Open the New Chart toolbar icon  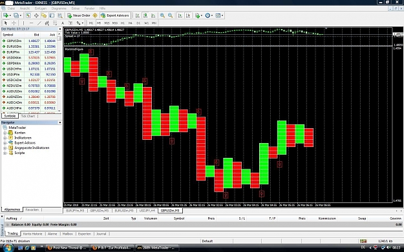[5, 15]
